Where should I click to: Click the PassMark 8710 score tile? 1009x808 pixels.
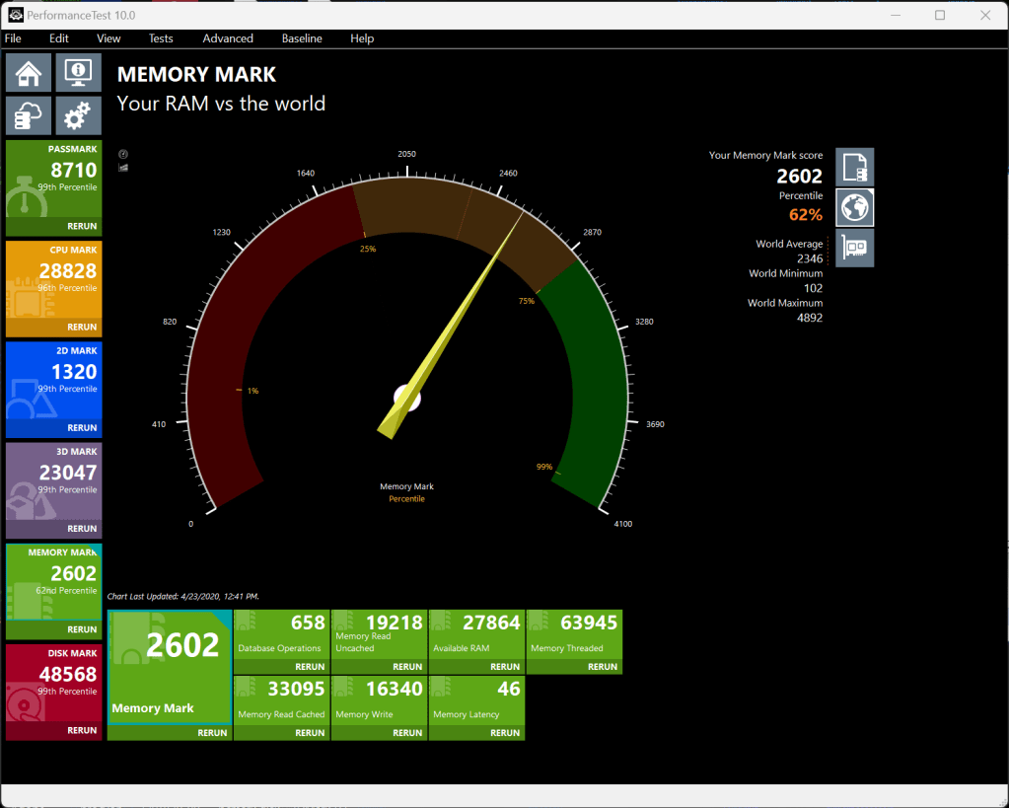(x=53, y=179)
